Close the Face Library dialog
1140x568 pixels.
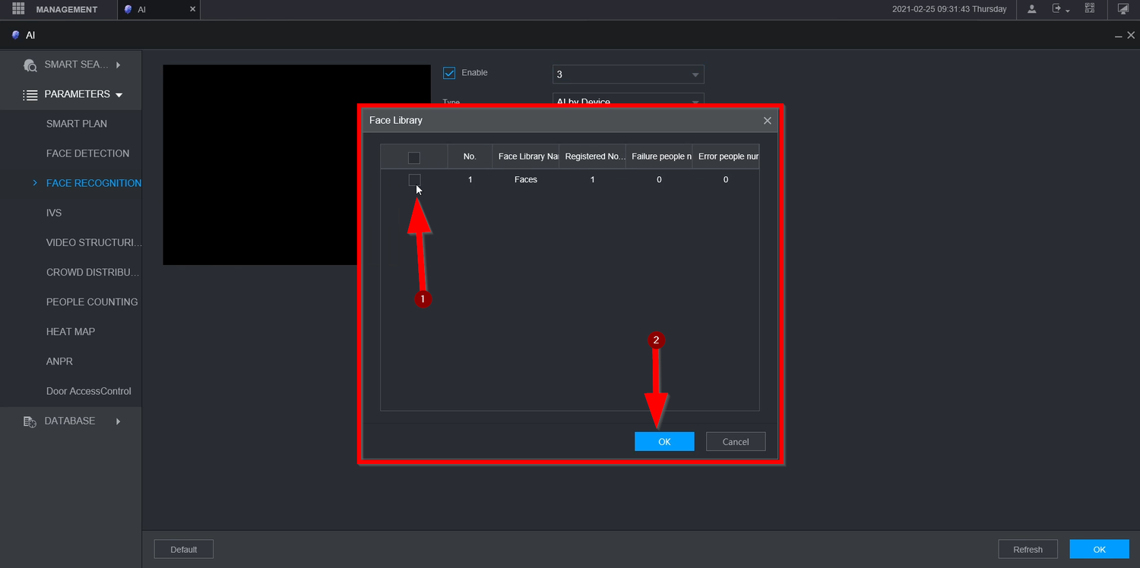767,121
